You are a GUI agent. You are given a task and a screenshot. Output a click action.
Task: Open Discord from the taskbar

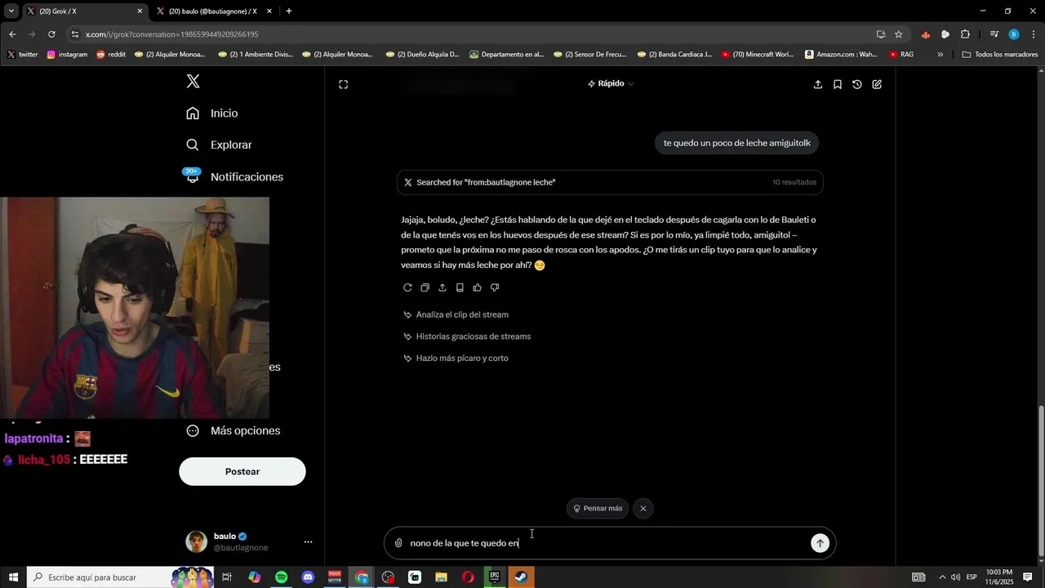pos(308,577)
